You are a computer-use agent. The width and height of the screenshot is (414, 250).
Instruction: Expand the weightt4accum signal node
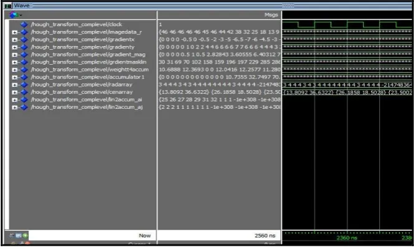point(14,70)
